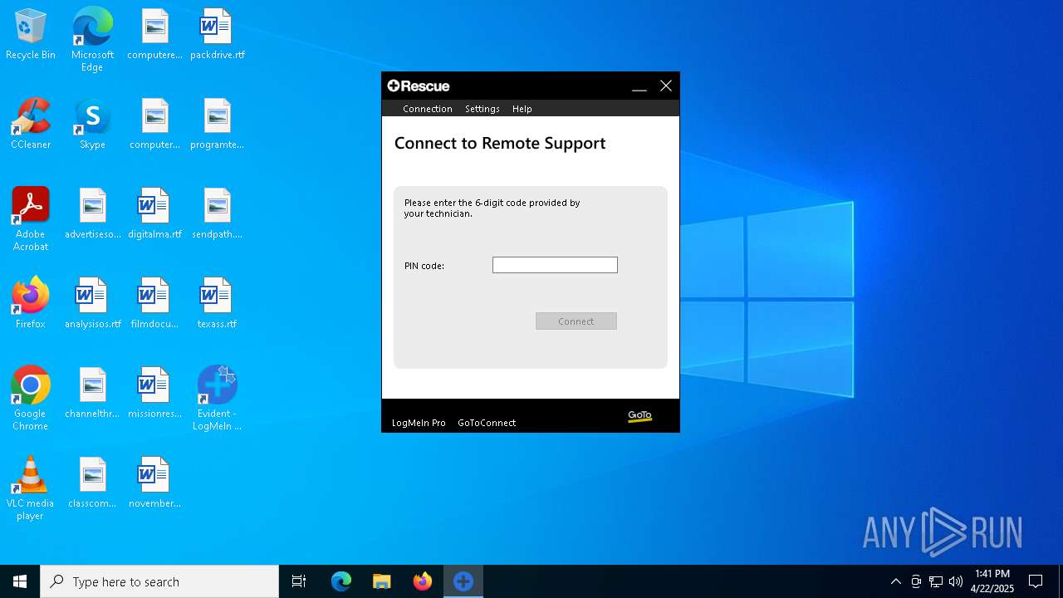The image size is (1063, 598).
Task: Open File Explorer from the taskbar
Action: point(381,581)
